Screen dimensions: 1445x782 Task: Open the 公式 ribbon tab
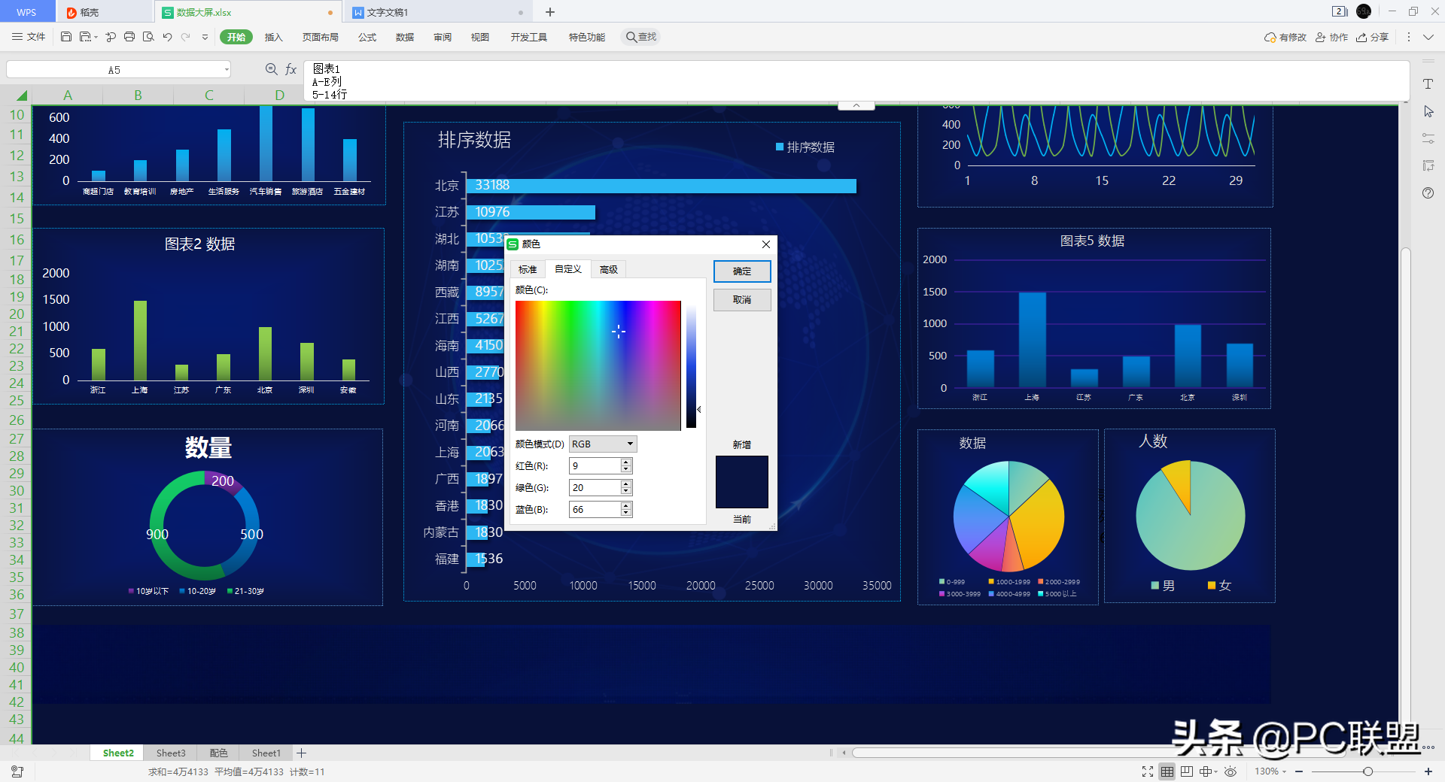367,37
